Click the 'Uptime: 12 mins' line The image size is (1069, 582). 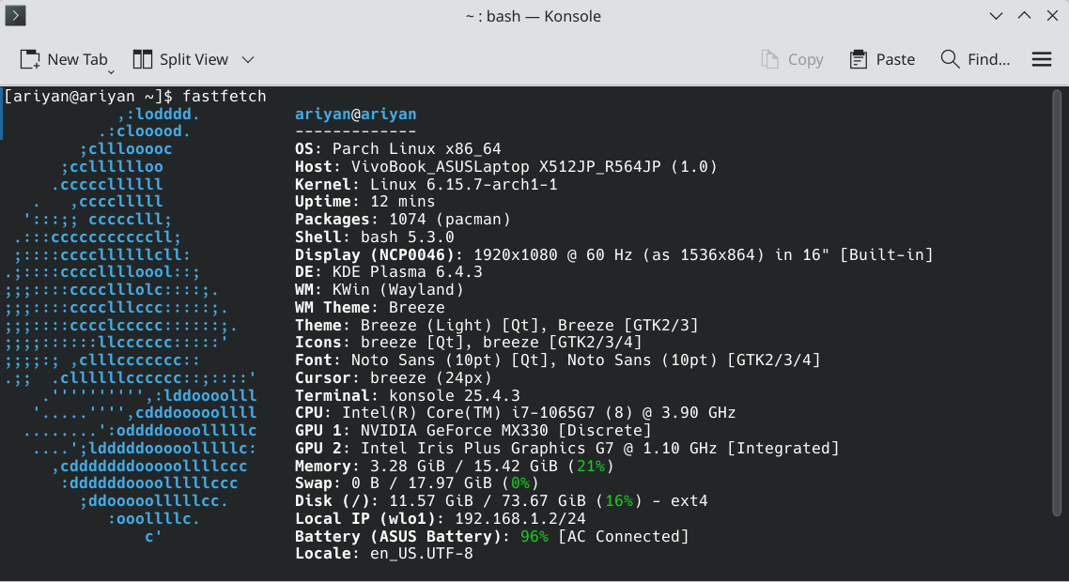[x=364, y=202]
